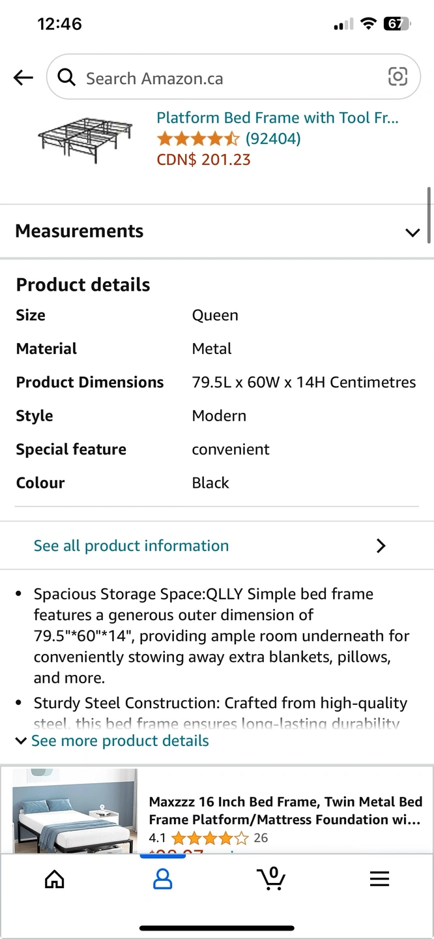Open the hamburger menu icon
This screenshot has height=939, width=434.
point(379,879)
